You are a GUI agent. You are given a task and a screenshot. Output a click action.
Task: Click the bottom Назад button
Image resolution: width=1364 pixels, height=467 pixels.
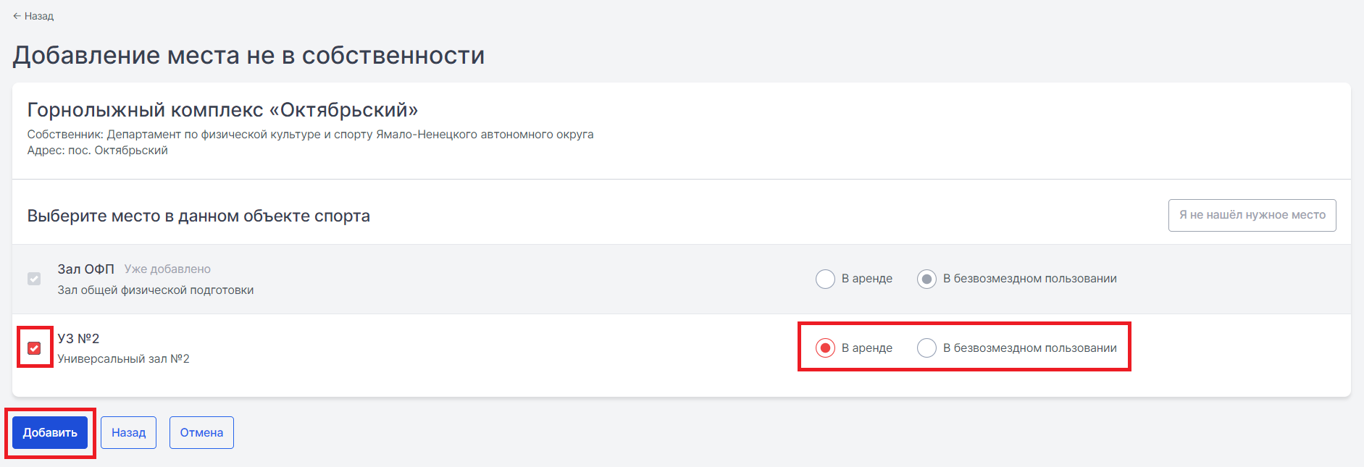tap(128, 432)
